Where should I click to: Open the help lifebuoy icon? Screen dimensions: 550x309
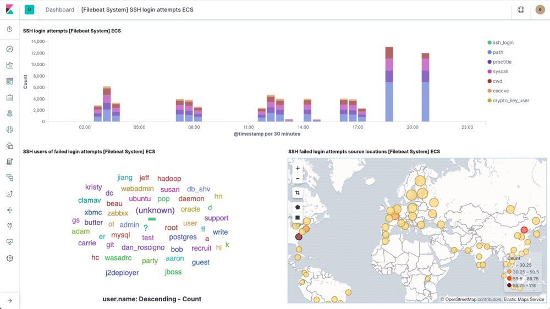pos(521,10)
